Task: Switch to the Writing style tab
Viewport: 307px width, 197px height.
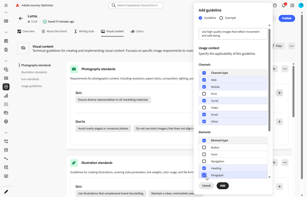Action: tap(84, 32)
